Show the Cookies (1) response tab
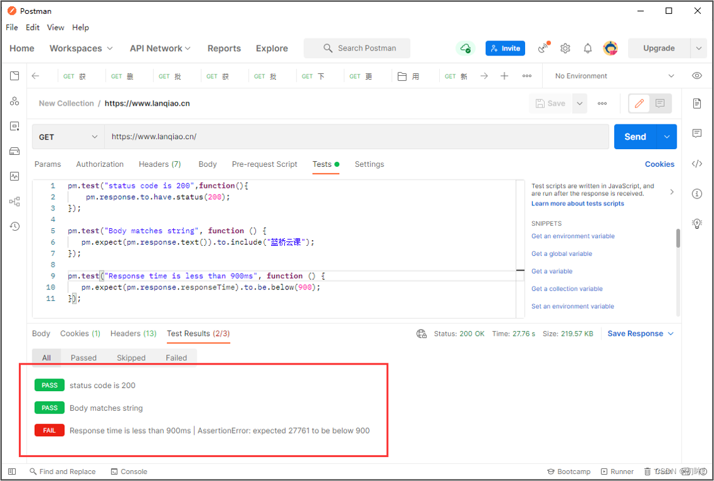 point(80,334)
